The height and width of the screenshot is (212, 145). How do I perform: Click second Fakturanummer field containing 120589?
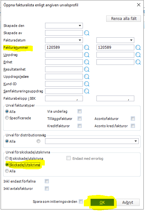115,47
